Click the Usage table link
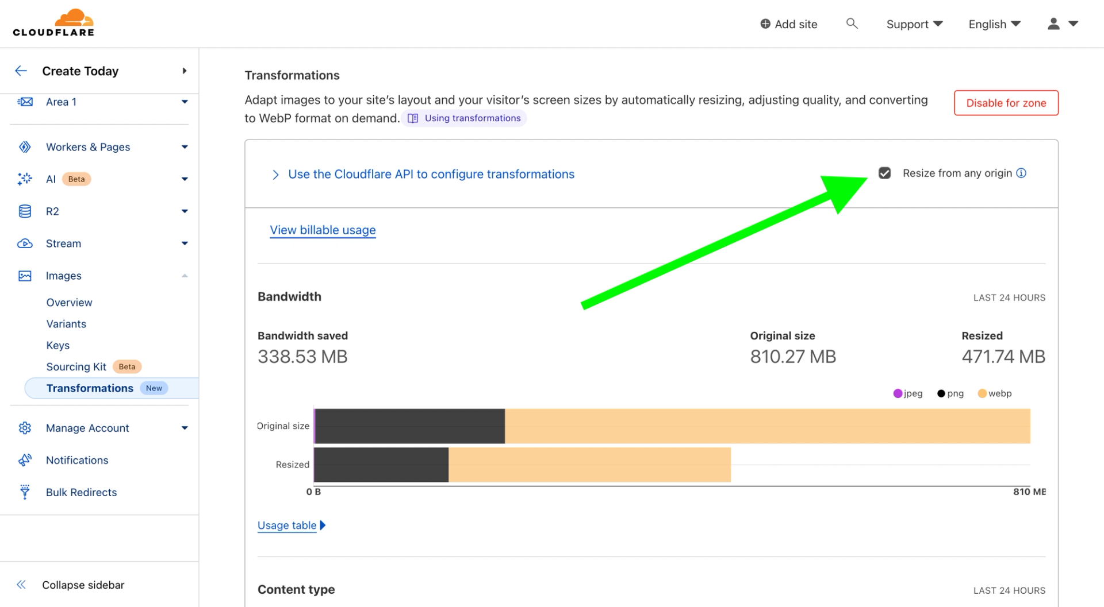The width and height of the screenshot is (1104, 607). (x=286, y=525)
